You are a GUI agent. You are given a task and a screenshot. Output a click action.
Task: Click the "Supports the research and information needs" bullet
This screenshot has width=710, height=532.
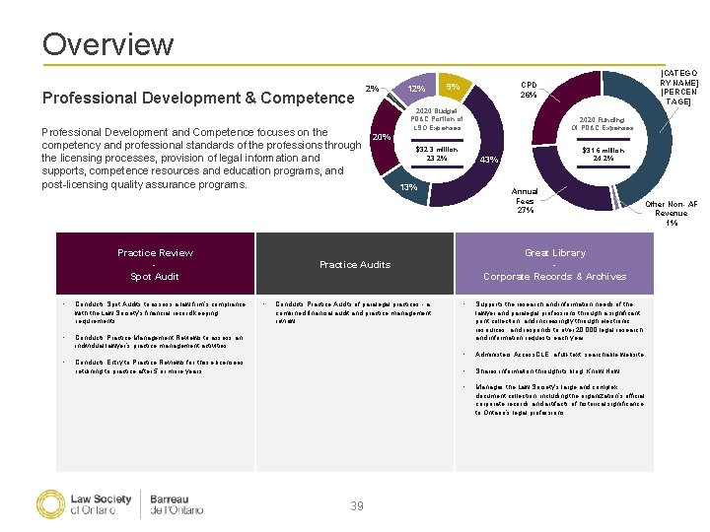560,321
